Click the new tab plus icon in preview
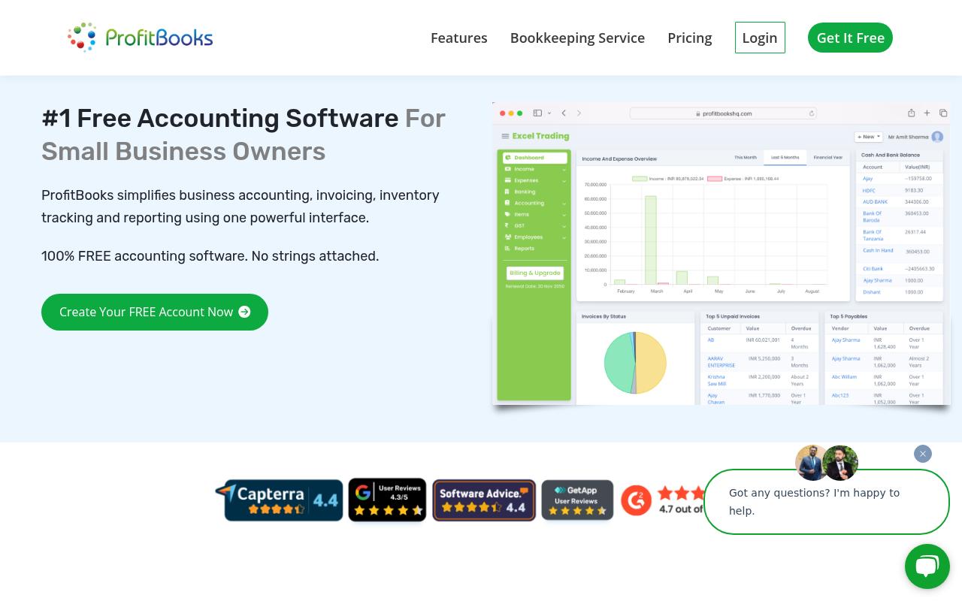962x601 pixels. click(927, 113)
